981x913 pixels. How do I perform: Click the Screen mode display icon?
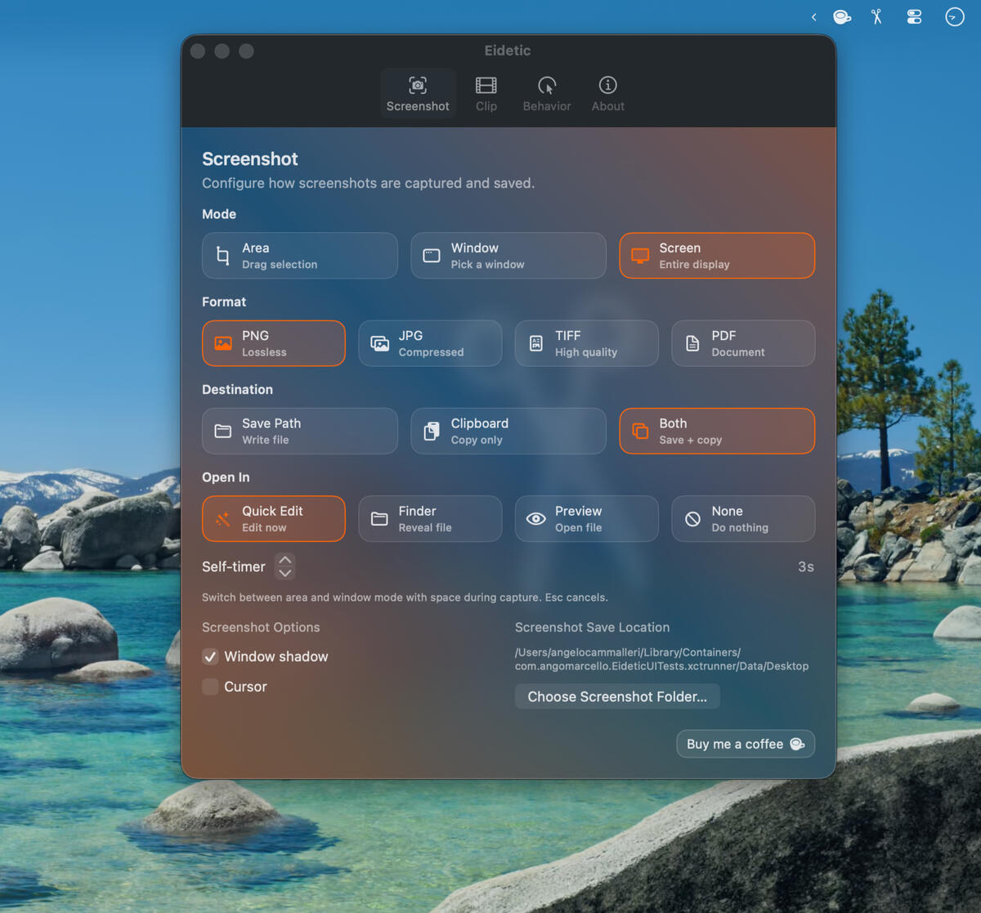(x=640, y=256)
